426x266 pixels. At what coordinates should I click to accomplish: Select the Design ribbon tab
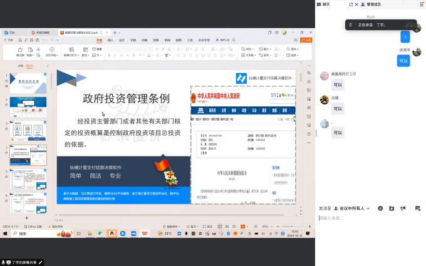(x=122, y=39)
